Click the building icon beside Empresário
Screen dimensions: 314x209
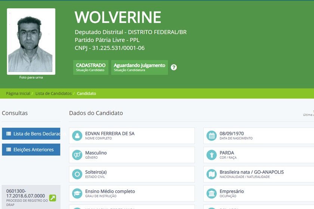pos(212,193)
